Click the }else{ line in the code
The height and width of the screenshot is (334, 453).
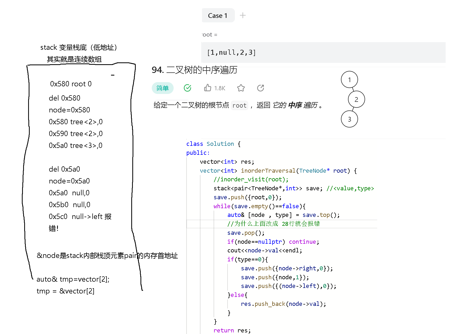pos(238,295)
